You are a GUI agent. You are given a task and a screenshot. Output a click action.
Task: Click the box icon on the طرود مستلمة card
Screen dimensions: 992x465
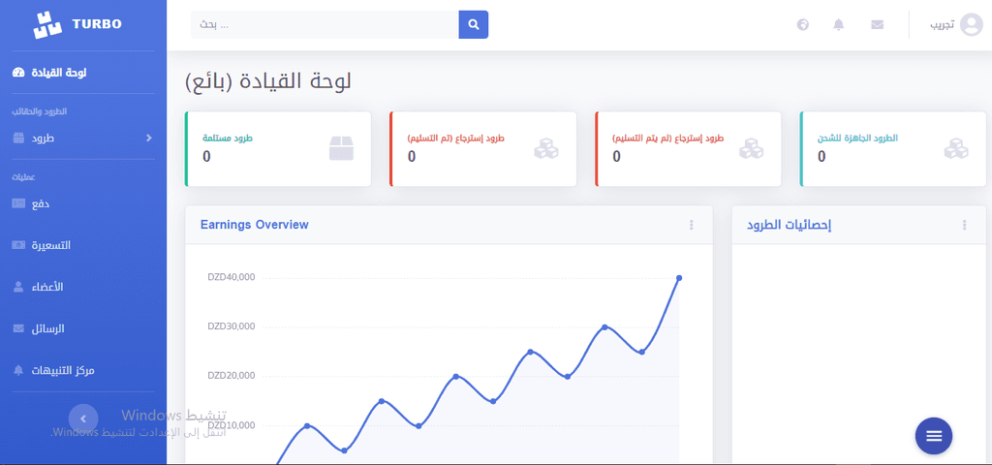[342, 148]
